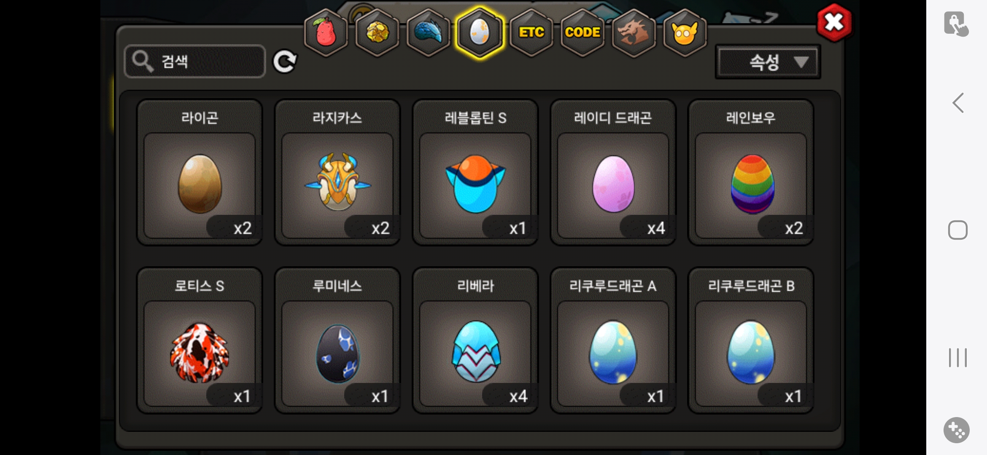Switch to the CODE category tab
987x455 pixels.
(582, 33)
